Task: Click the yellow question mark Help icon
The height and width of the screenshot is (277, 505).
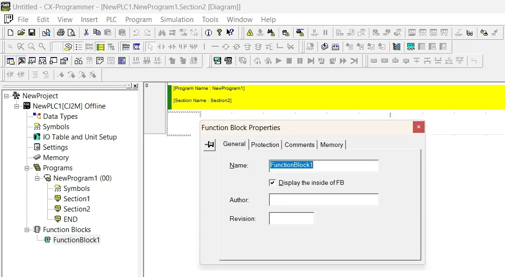Action: [219, 33]
